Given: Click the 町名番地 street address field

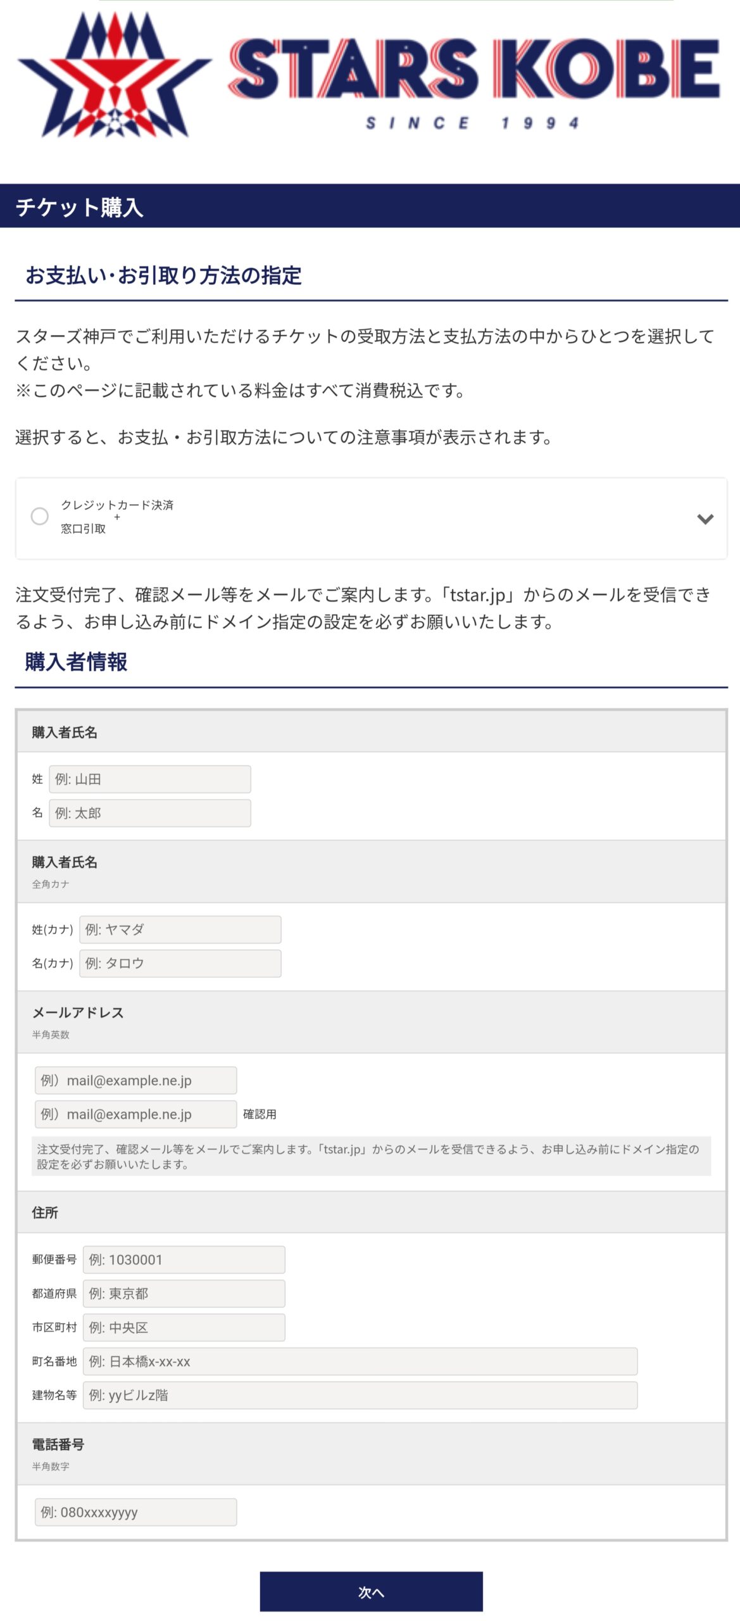Looking at the screenshot, I should click(360, 1360).
